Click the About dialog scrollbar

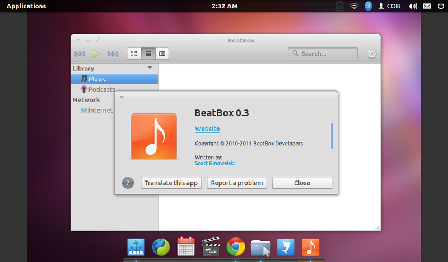(x=332, y=136)
